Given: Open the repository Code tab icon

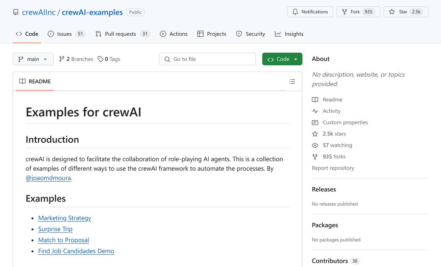Looking at the screenshot, I should pyautogui.click(x=19, y=34).
